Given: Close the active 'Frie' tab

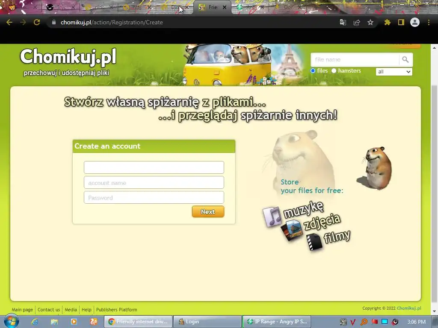Looking at the screenshot, I should [224, 7].
